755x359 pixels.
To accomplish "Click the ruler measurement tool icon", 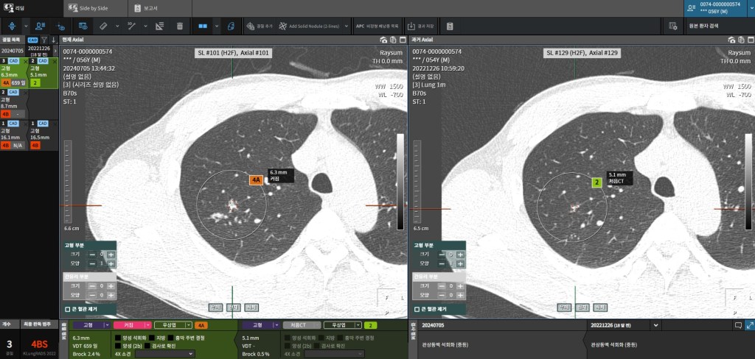I will (104, 26).
